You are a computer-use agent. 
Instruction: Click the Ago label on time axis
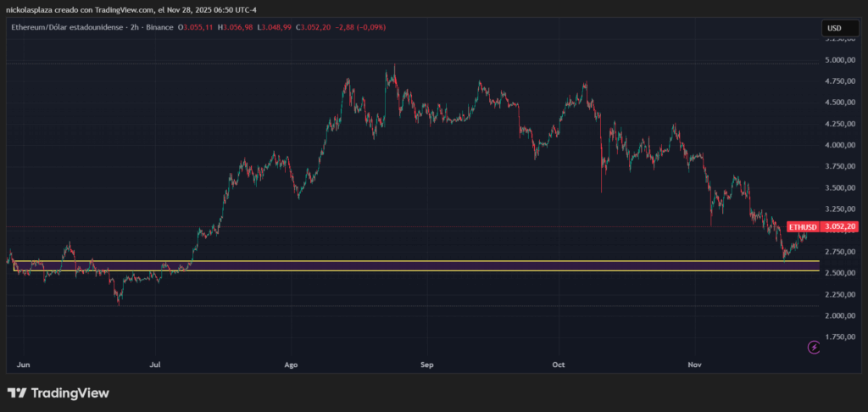coord(291,365)
